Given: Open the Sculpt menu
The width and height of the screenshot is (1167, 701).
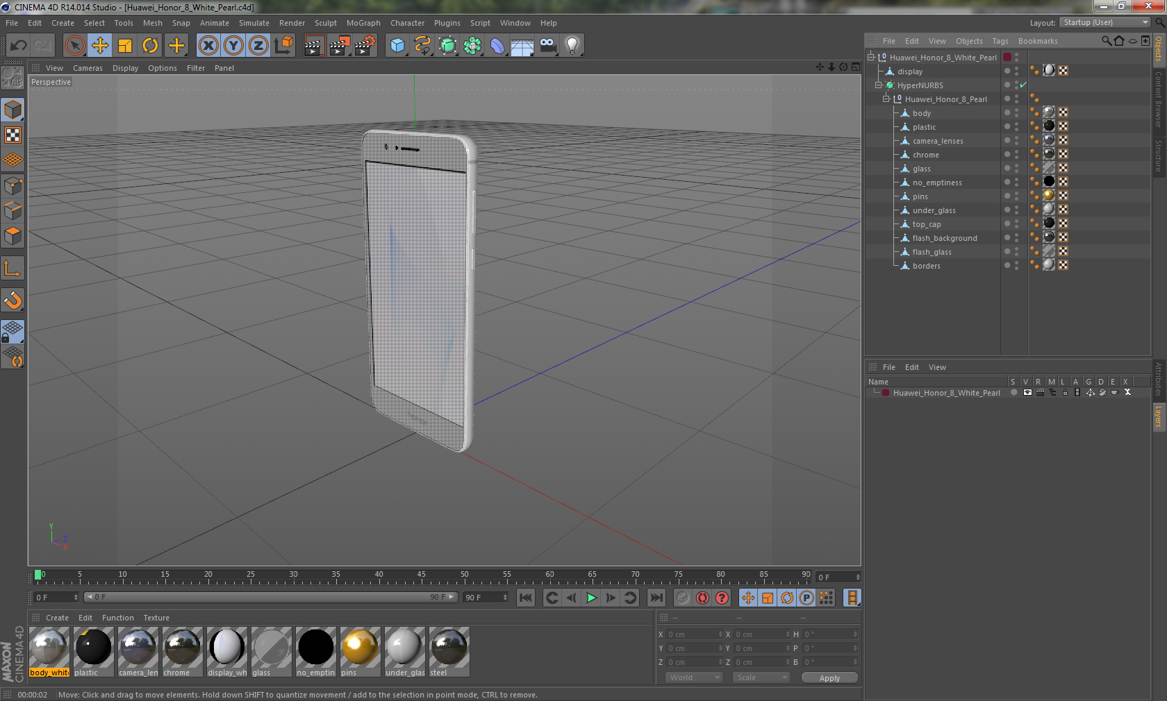Looking at the screenshot, I should click(x=325, y=23).
